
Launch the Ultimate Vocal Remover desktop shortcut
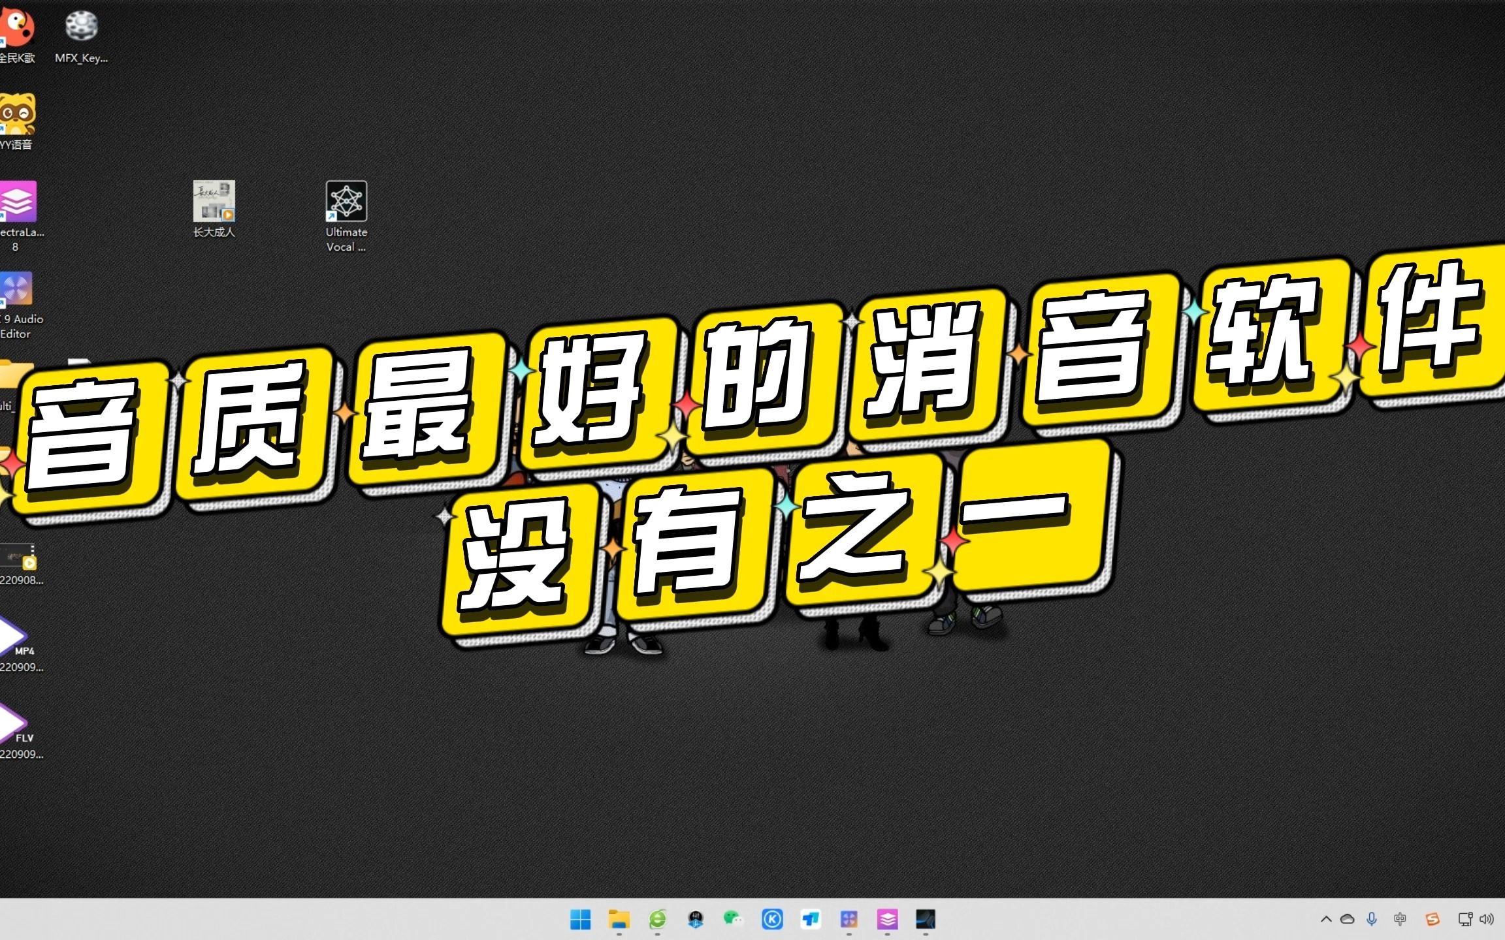346,202
